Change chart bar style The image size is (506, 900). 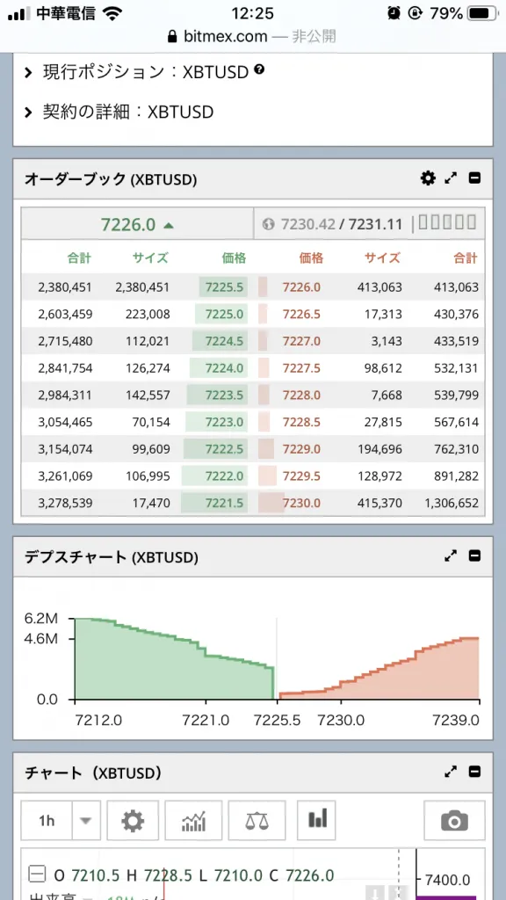316,820
